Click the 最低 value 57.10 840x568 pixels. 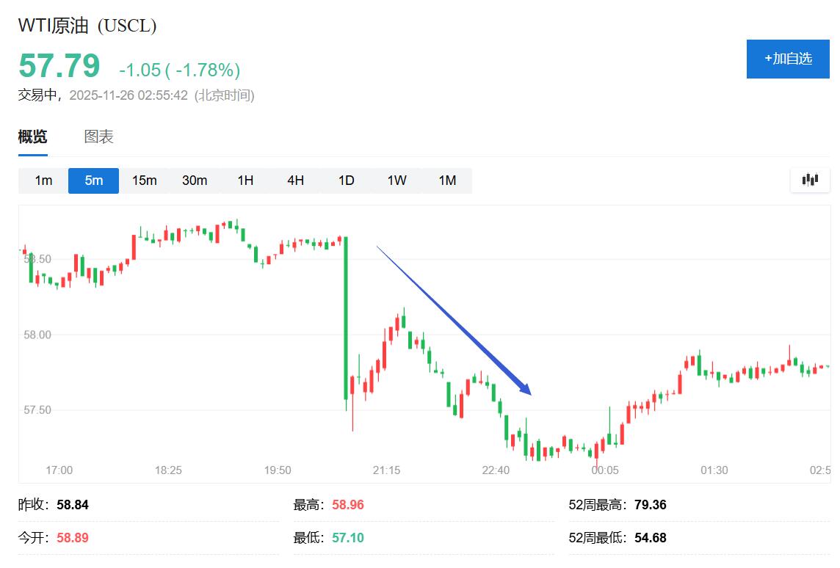coord(346,537)
